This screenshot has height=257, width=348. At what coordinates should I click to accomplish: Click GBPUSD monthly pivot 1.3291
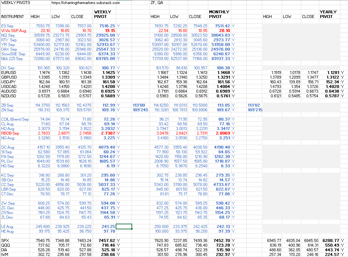point(223,77)
